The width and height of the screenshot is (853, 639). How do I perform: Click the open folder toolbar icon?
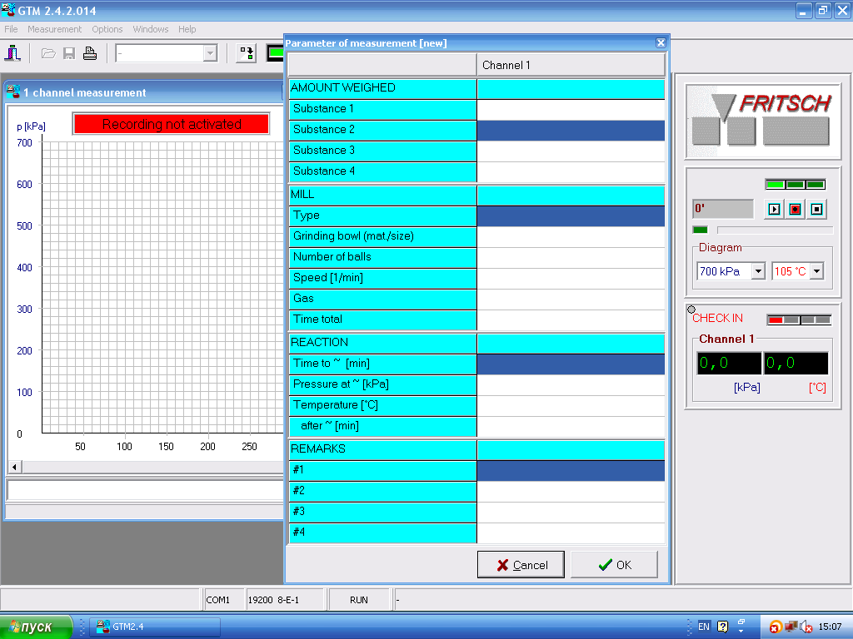(x=48, y=53)
